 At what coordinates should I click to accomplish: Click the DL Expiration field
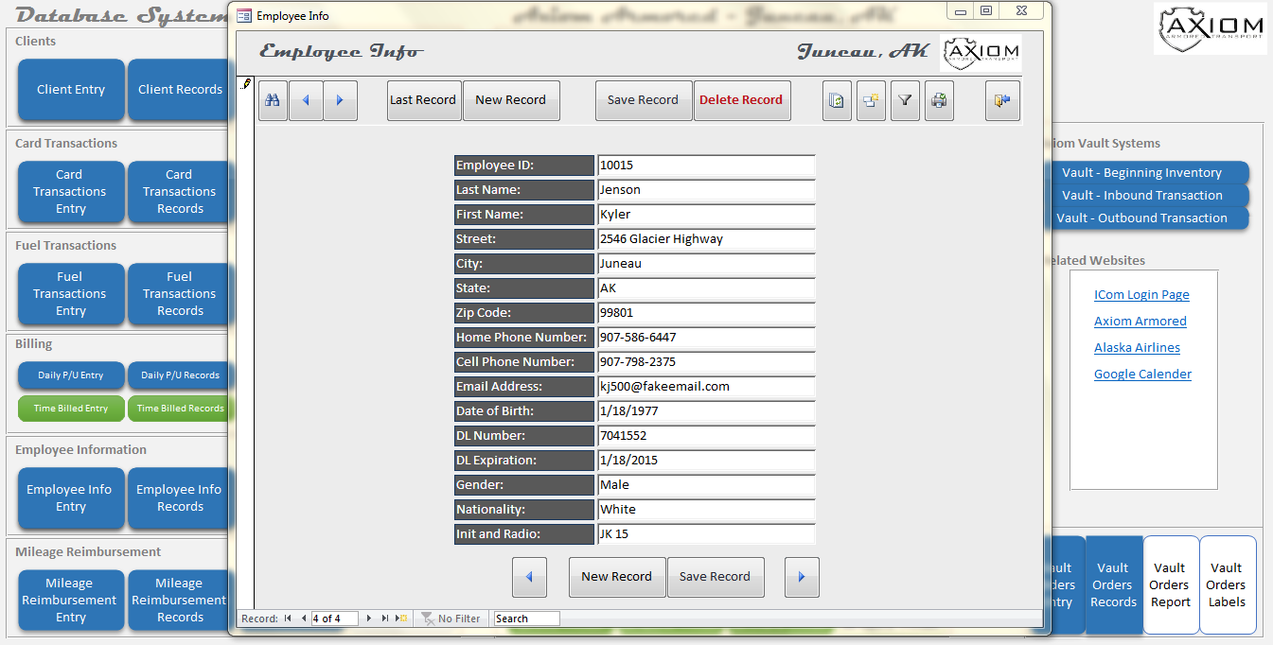(706, 461)
